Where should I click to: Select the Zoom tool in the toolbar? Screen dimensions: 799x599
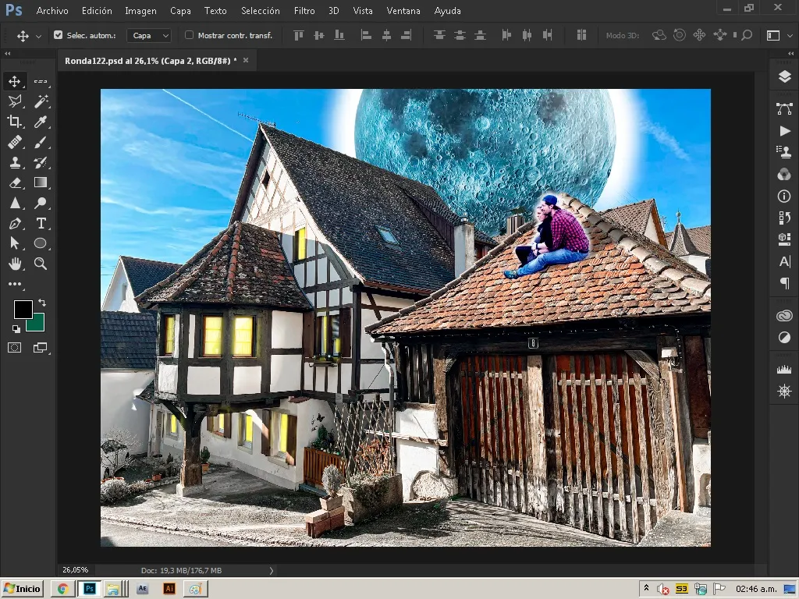coord(41,264)
